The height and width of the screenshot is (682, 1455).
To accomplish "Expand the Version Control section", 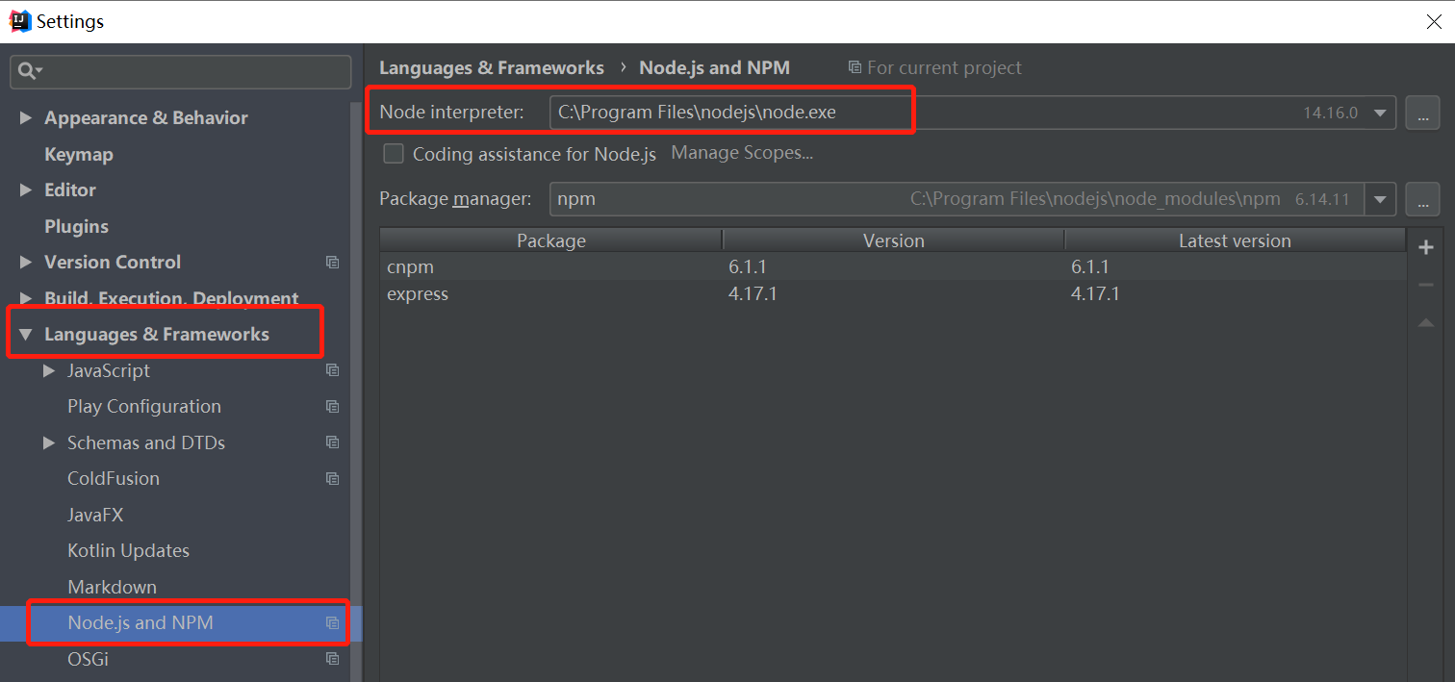I will [26, 262].
